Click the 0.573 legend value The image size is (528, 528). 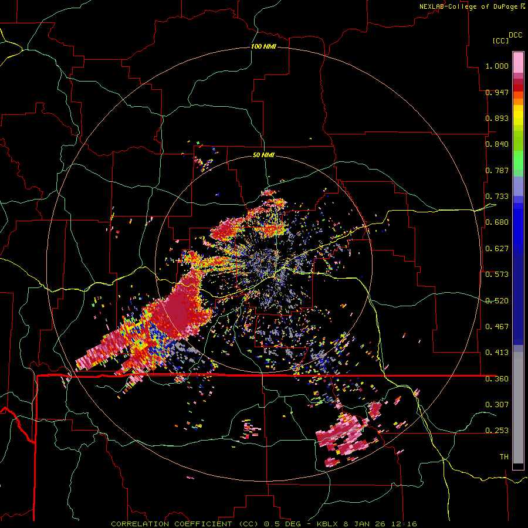[497, 275]
